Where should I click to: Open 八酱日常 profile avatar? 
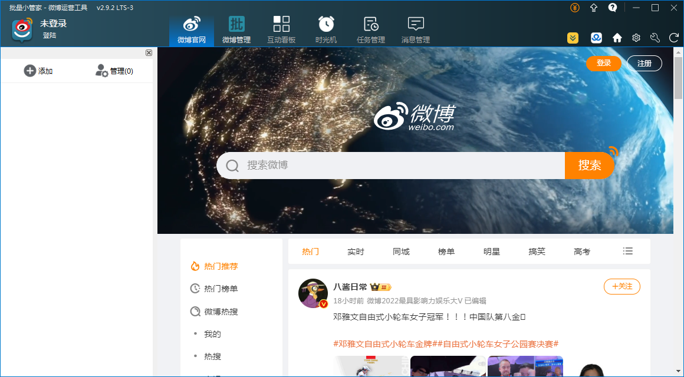click(313, 293)
